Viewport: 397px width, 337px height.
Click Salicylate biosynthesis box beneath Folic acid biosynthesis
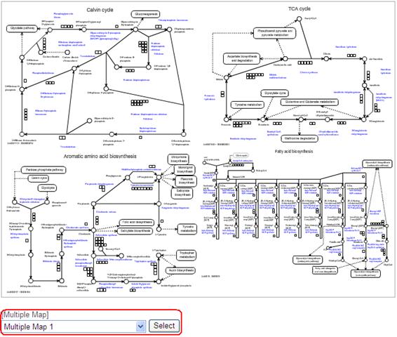135,231
